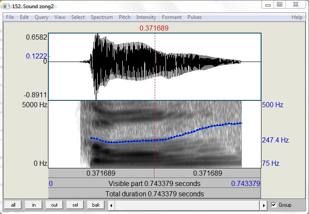309x214 pixels.
Task: Close the Sound zong2 window
Action: [296, 5]
